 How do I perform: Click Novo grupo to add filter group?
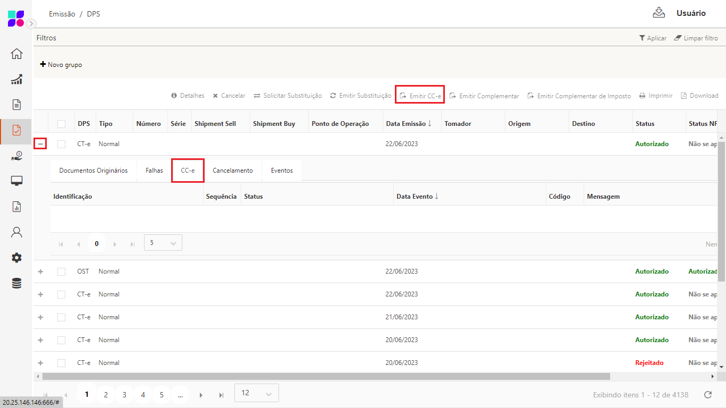pos(61,65)
